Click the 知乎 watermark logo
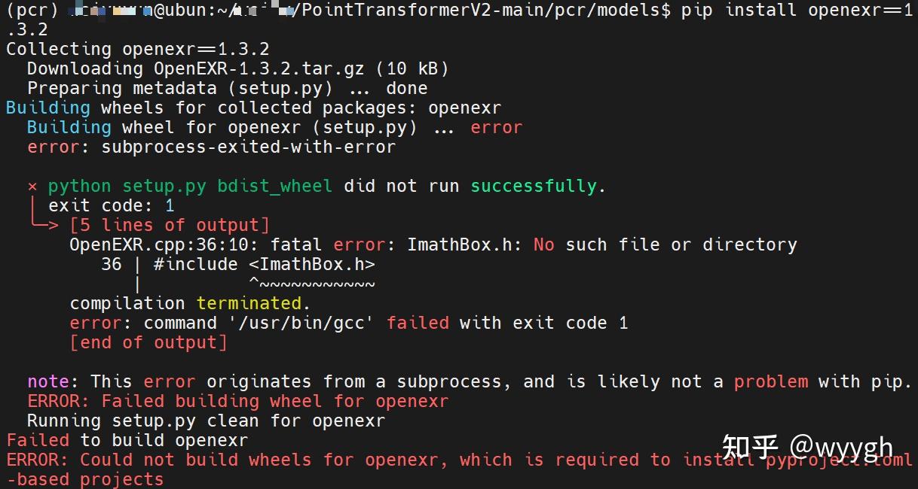This screenshot has height=489, width=918. tap(750, 446)
